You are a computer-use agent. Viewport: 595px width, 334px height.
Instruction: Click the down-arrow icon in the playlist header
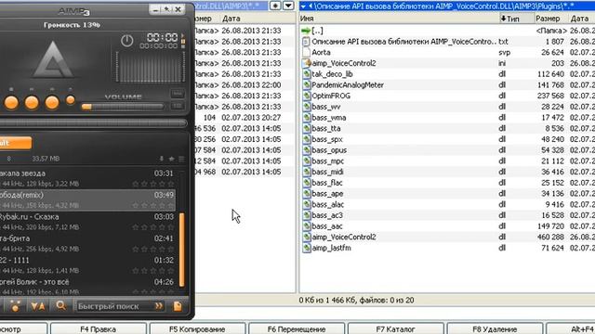(161, 159)
